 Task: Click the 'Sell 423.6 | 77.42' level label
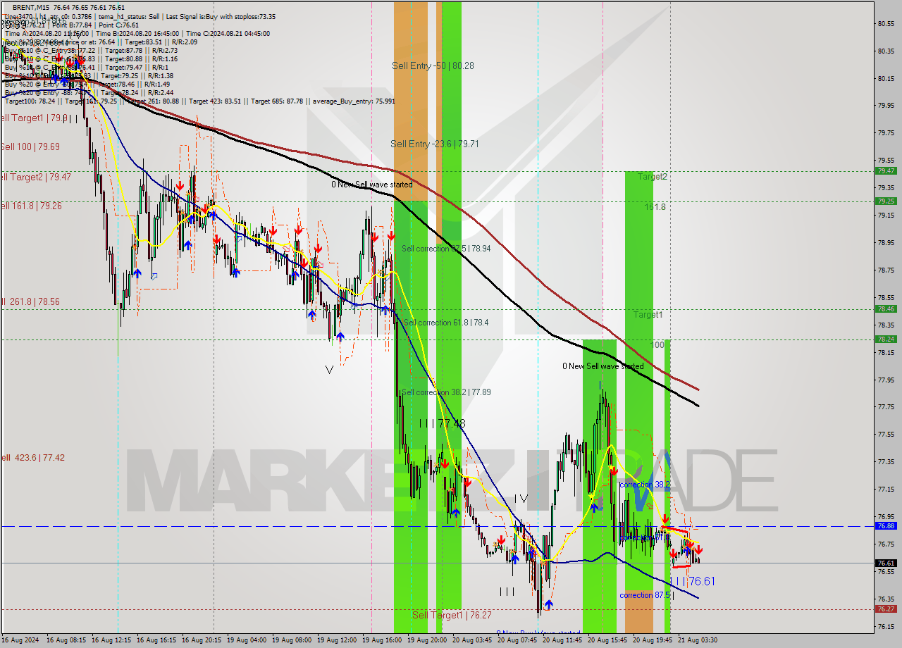click(x=32, y=457)
